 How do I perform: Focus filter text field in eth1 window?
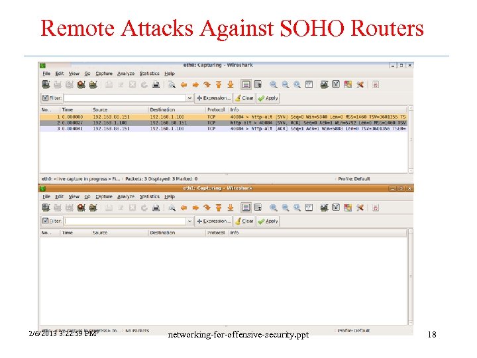pos(125,221)
